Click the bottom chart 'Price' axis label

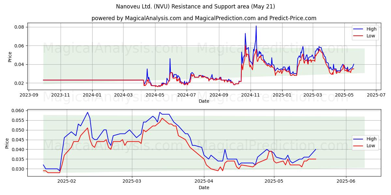[x=7, y=143]
